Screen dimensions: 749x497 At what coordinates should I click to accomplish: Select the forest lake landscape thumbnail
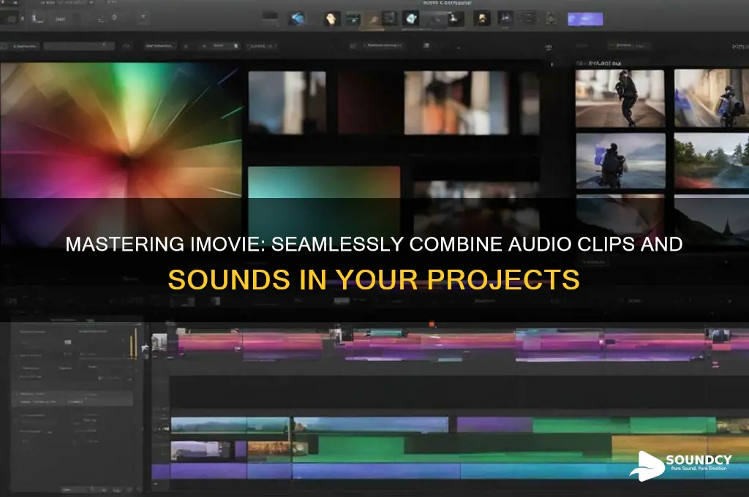tap(711, 160)
